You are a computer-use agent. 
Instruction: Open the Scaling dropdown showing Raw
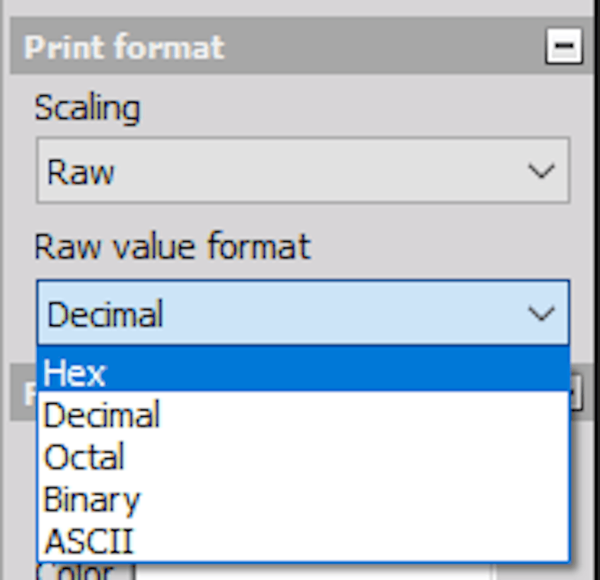click(x=303, y=170)
